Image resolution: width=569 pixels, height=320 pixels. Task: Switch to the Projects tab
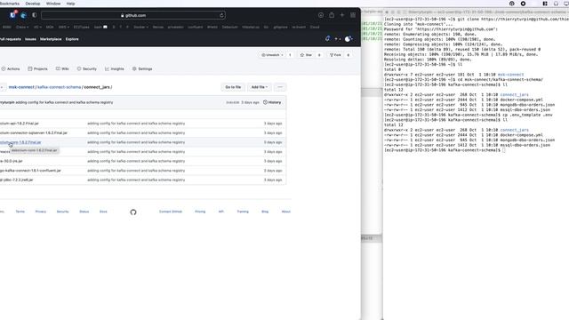click(37, 68)
